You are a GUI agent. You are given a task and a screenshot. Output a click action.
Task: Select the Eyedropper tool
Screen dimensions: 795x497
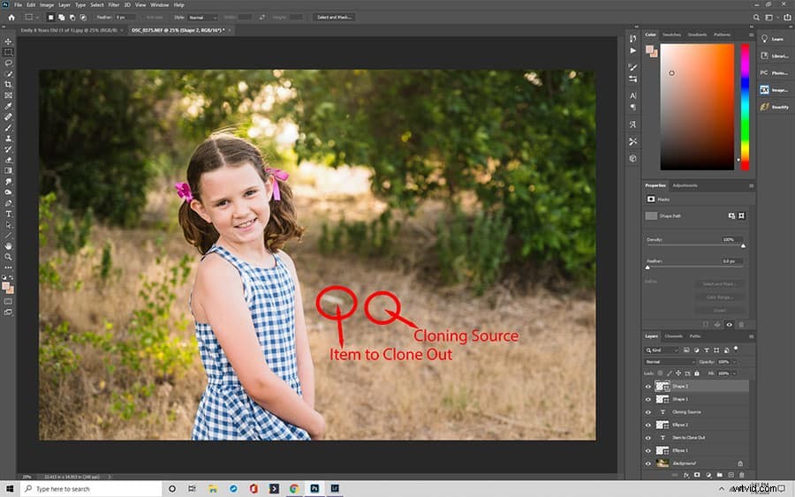pyautogui.click(x=8, y=106)
